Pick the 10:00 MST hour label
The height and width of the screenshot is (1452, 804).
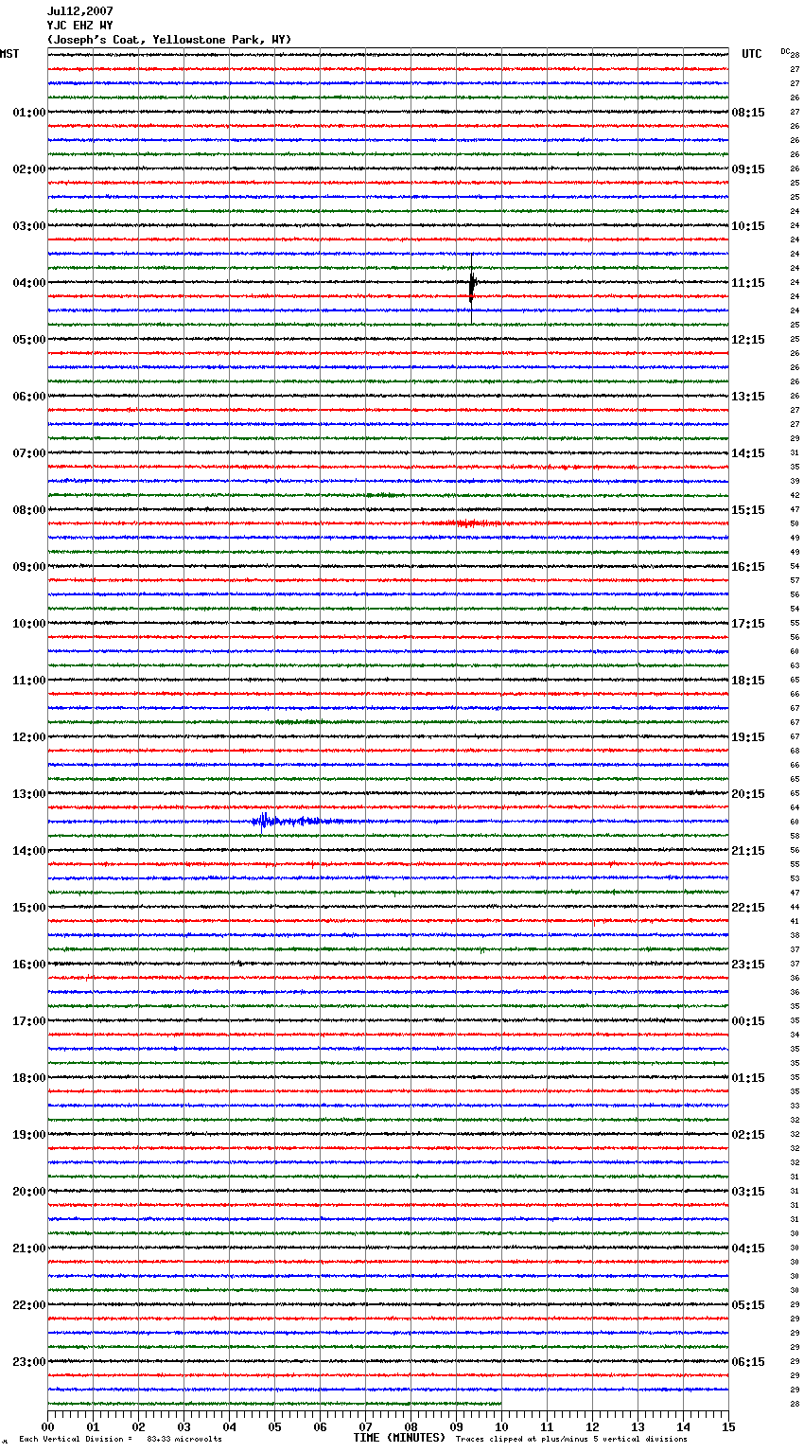click(x=28, y=624)
